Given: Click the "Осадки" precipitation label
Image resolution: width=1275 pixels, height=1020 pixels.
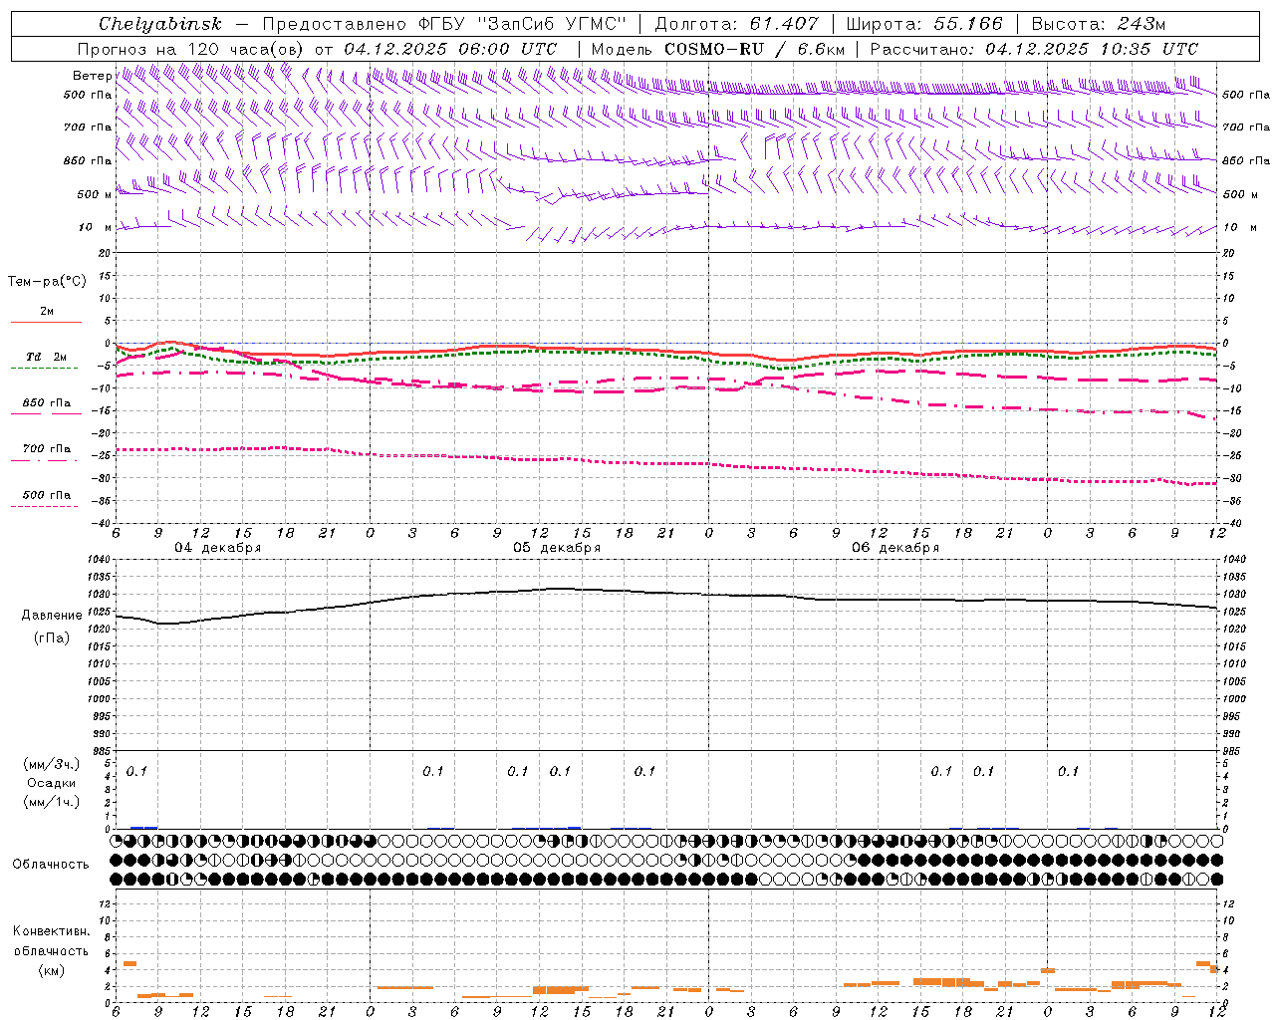Looking at the screenshot, I should point(52,783).
